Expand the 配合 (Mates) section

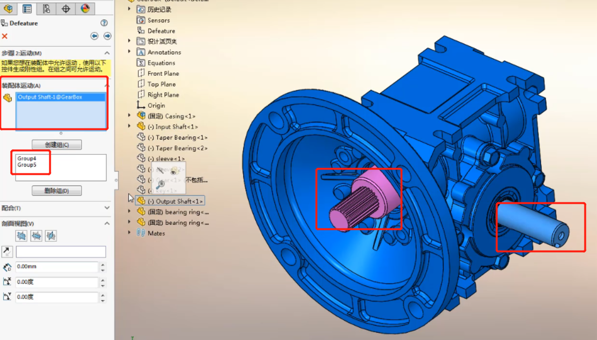(107, 208)
